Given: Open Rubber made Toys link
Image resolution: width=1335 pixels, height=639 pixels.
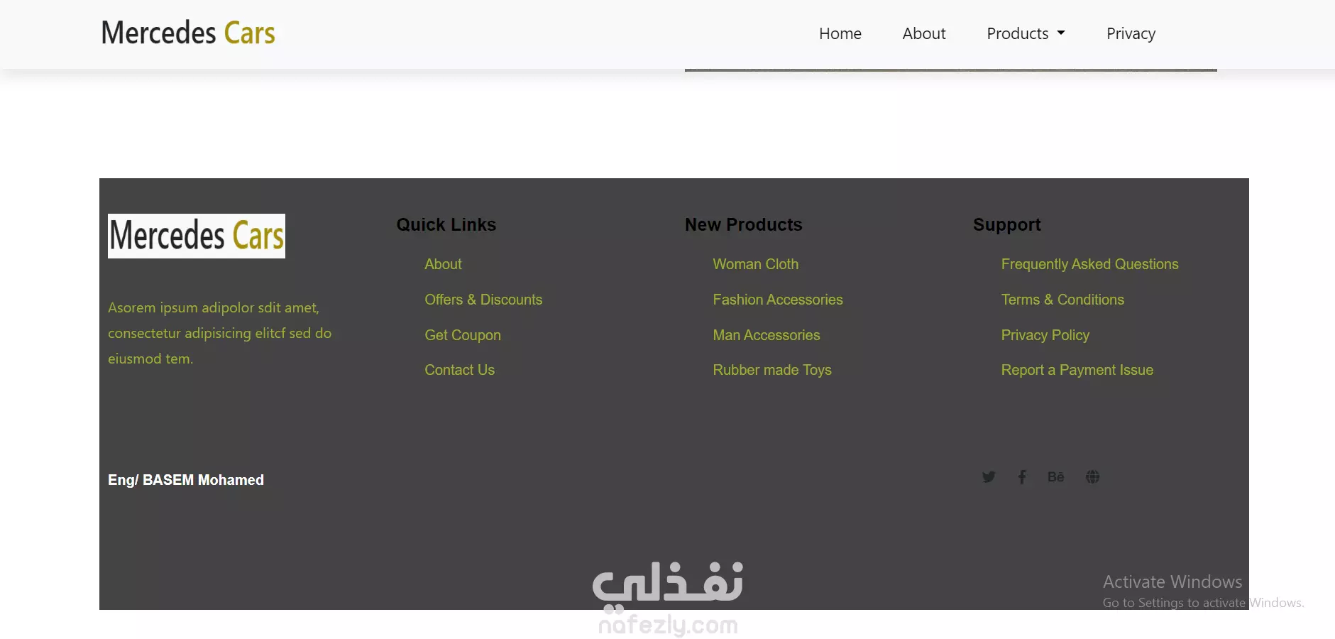Looking at the screenshot, I should click(x=771, y=370).
